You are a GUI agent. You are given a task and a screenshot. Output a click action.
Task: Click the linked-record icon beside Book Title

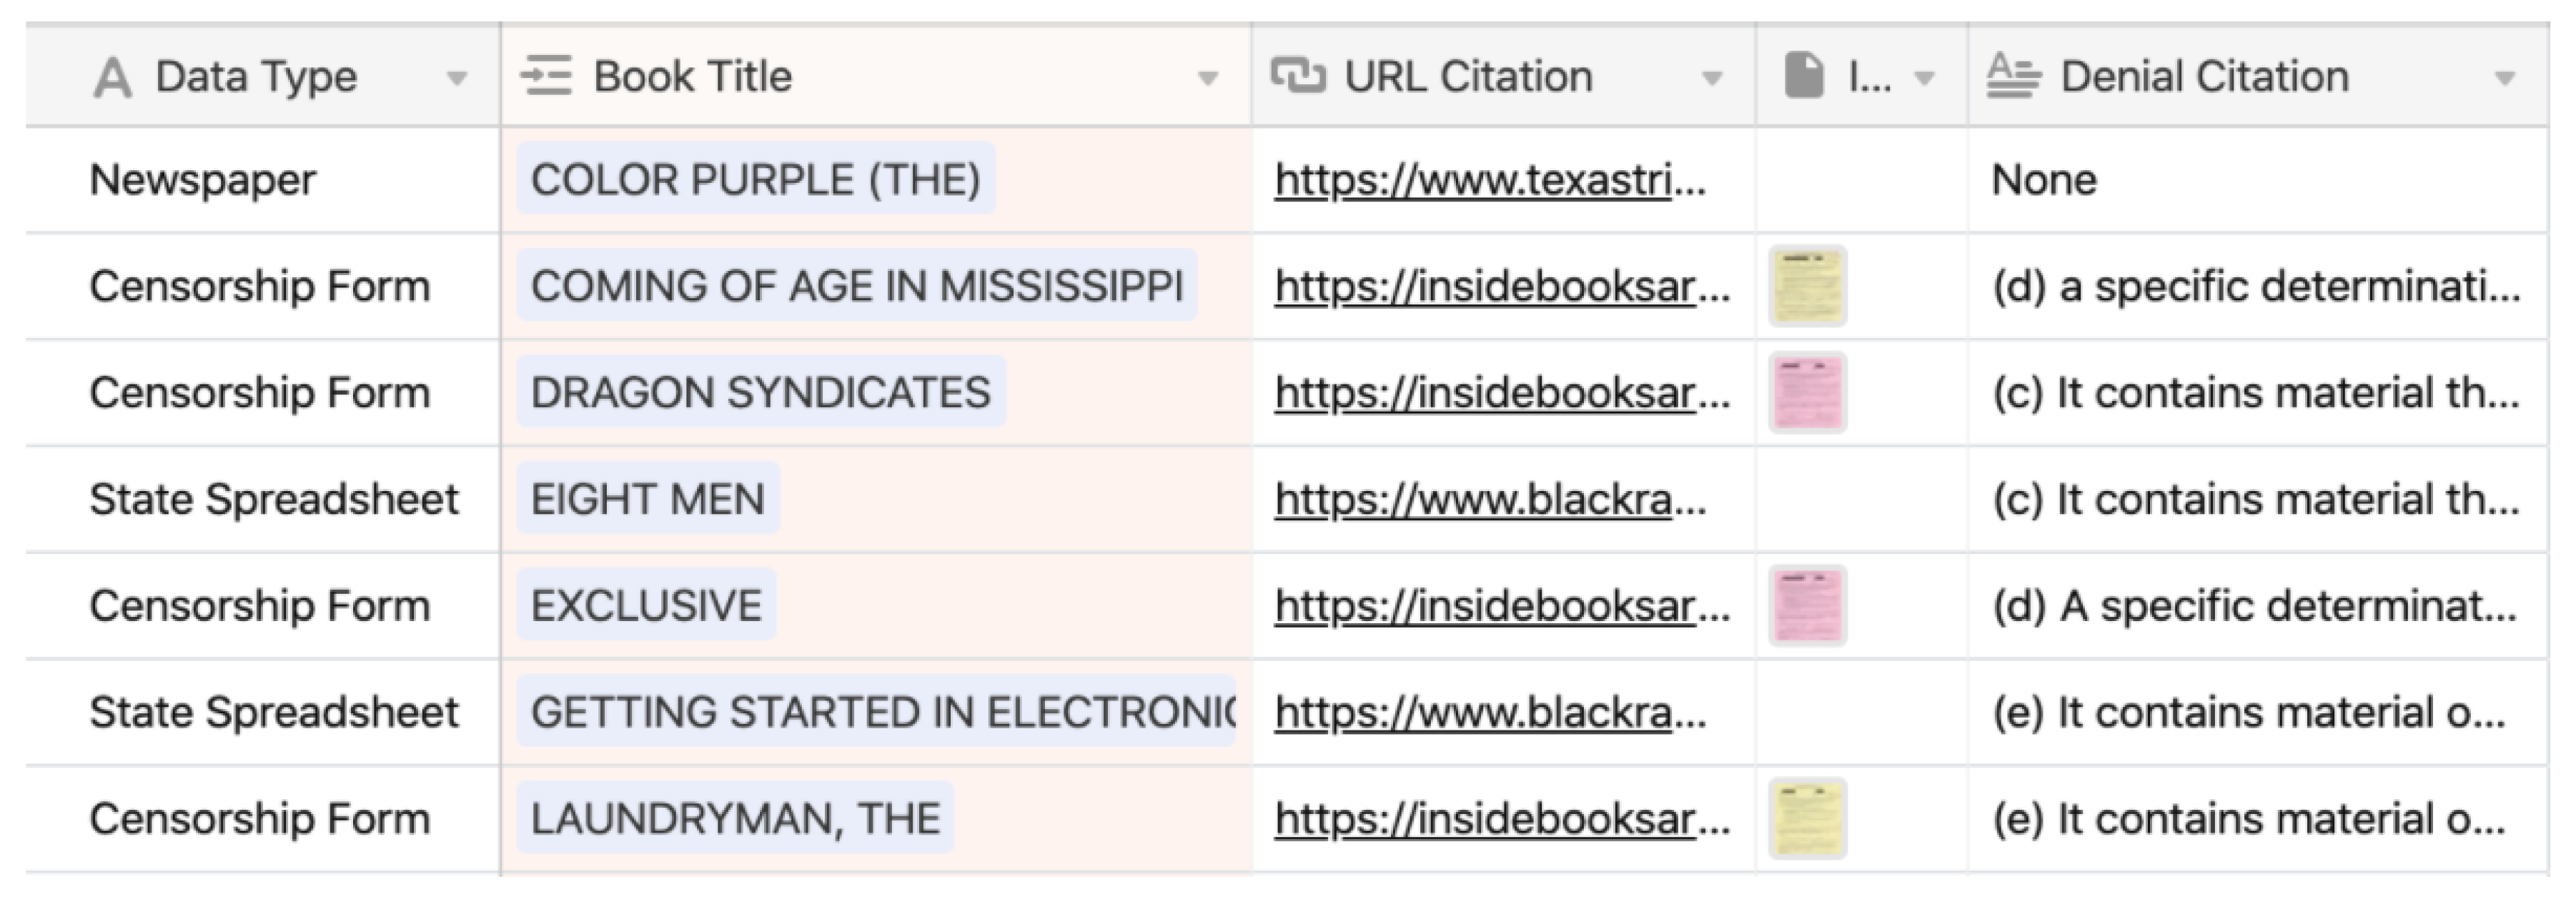click(546, 77)
